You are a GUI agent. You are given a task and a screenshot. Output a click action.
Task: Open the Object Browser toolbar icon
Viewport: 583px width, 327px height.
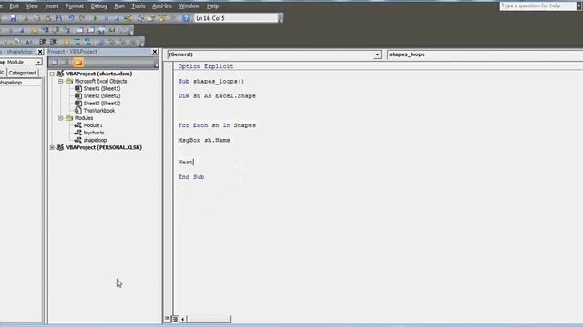(162, 18)
